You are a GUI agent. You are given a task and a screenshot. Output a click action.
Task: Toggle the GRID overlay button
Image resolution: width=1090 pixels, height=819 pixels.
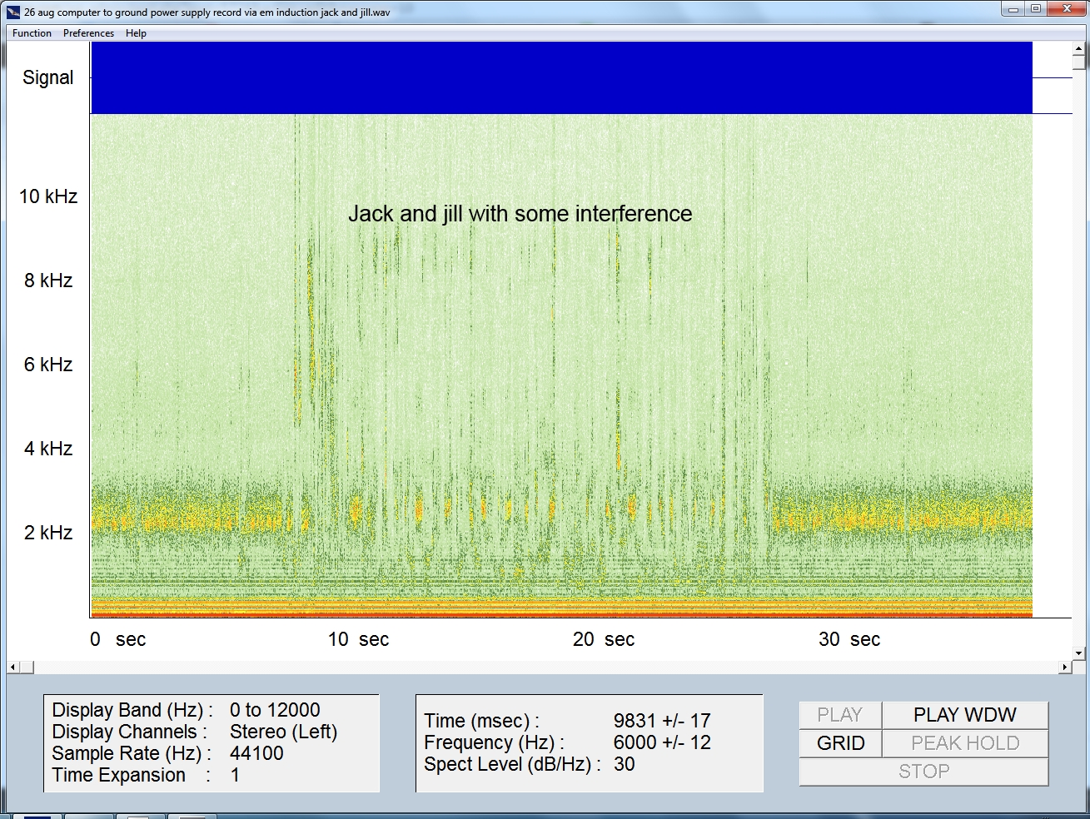(840, 743)
